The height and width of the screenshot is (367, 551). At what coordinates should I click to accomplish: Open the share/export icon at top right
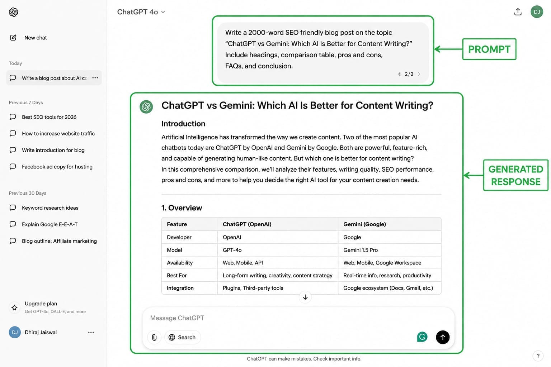pos(518,12)
